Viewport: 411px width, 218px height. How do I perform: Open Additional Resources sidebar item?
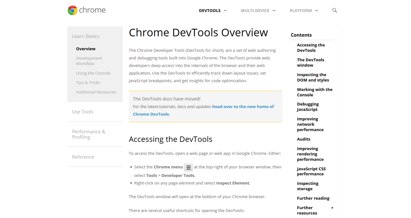[96, 92]
